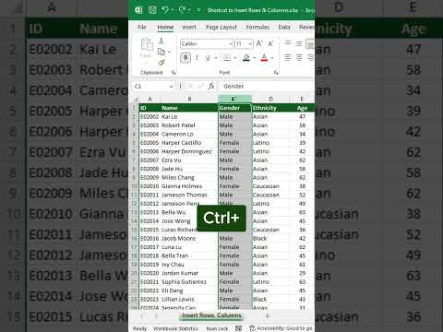Viewport: 443px width, 332px height.
Task: Click the cell 'E02016'
Action: click(x=150, y=239)
